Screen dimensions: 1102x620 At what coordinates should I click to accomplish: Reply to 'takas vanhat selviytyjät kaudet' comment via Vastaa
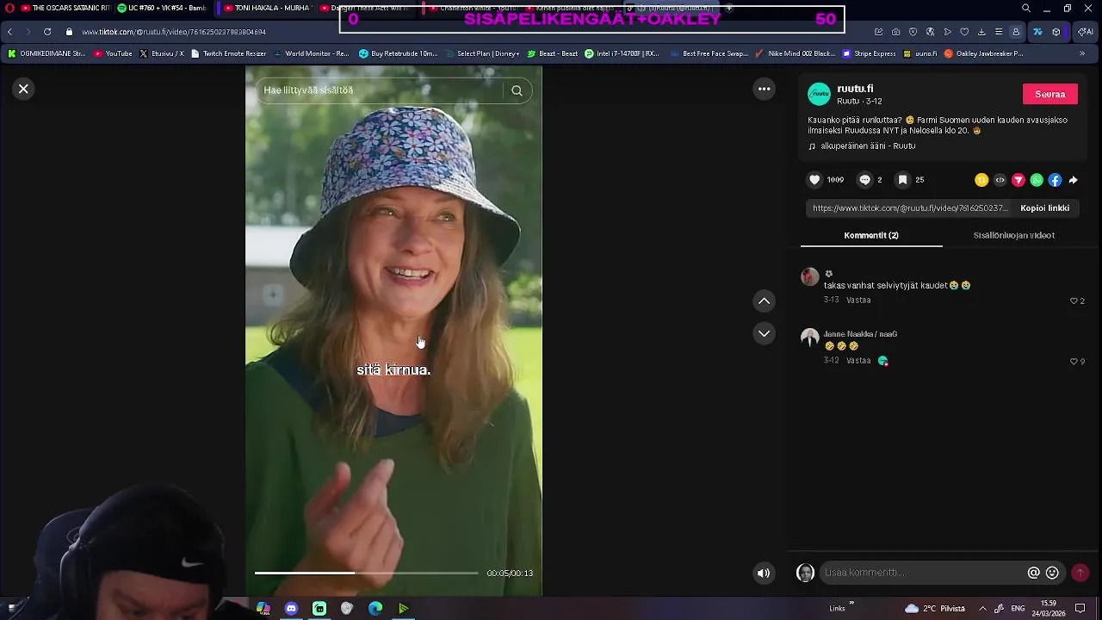pyautogui.click(x=858, y=301)
